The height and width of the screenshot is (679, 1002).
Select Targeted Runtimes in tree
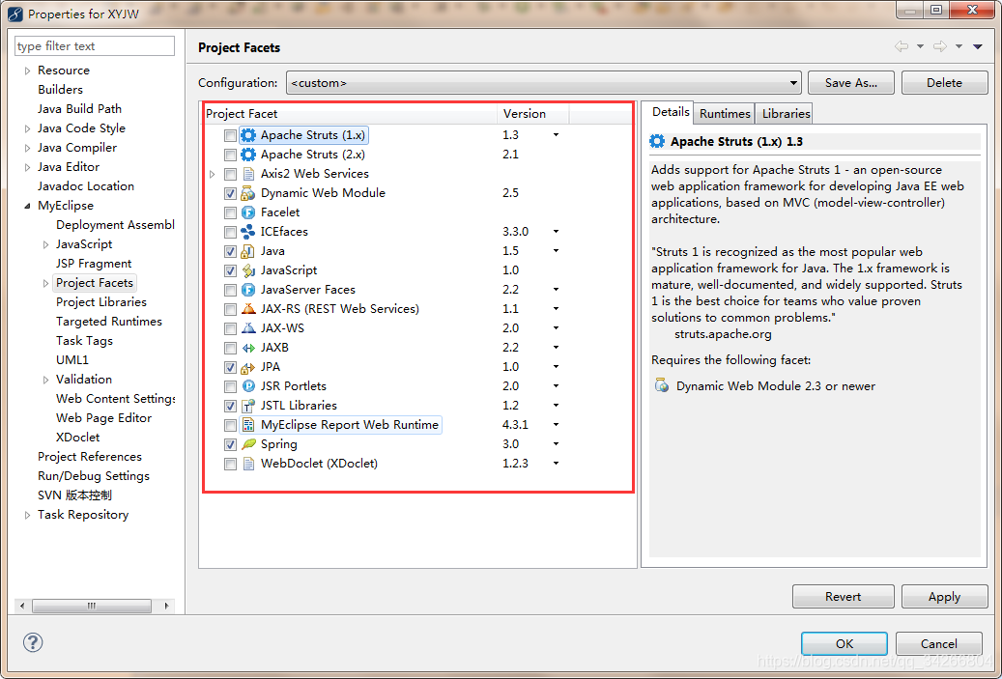point(108,322)
